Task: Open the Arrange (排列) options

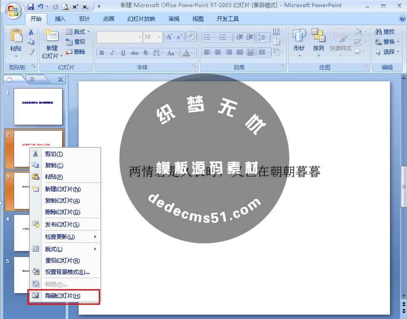Action: (x=318, y=42)
